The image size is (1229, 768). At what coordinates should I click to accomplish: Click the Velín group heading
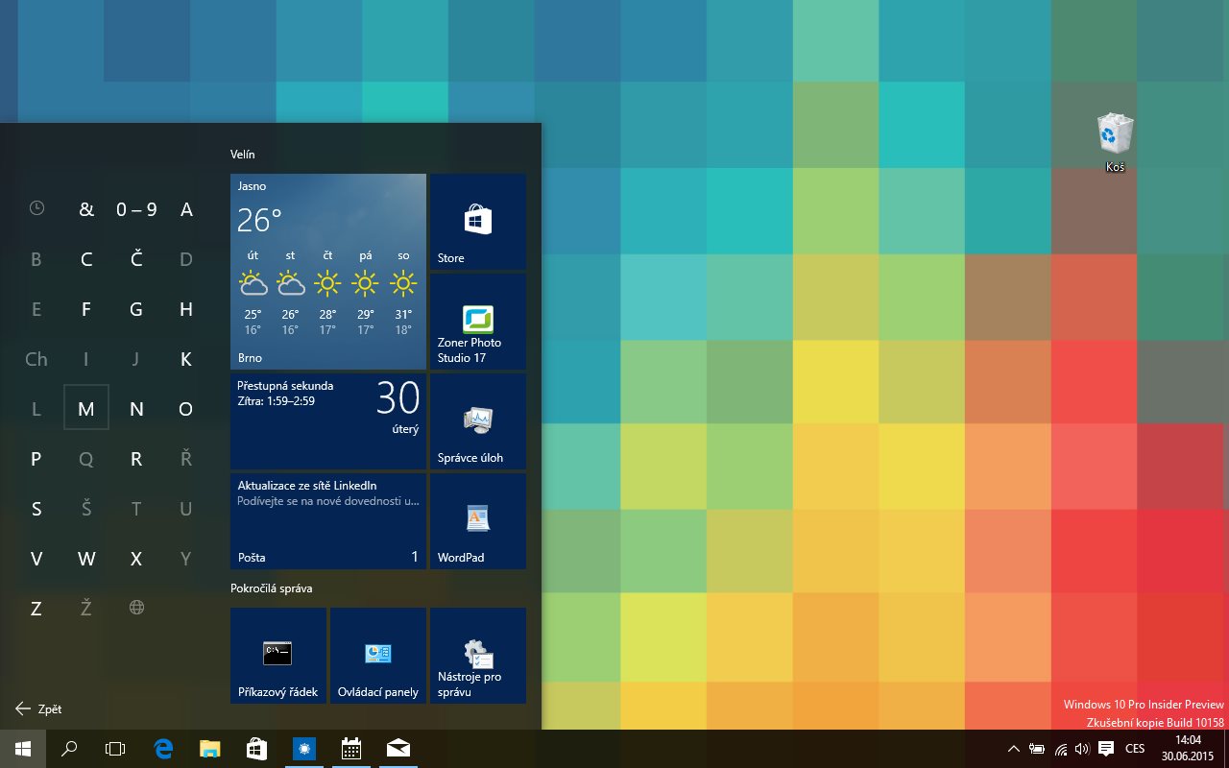[x=243, y=154]
